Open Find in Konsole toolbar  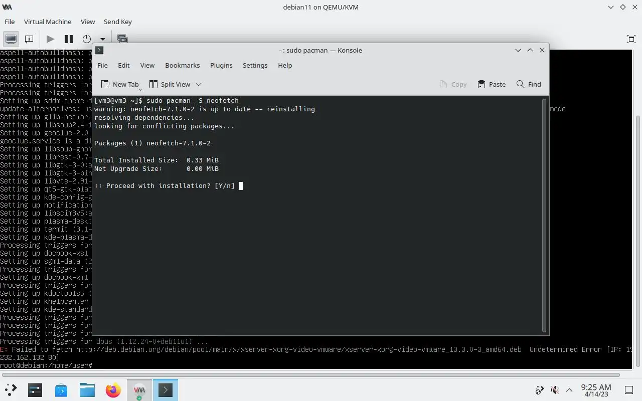click(529, 84)
